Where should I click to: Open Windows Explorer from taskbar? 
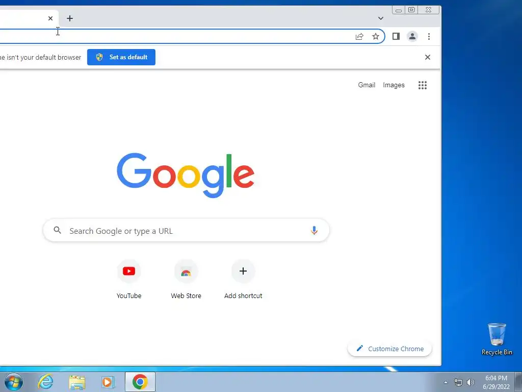(76, 382)
